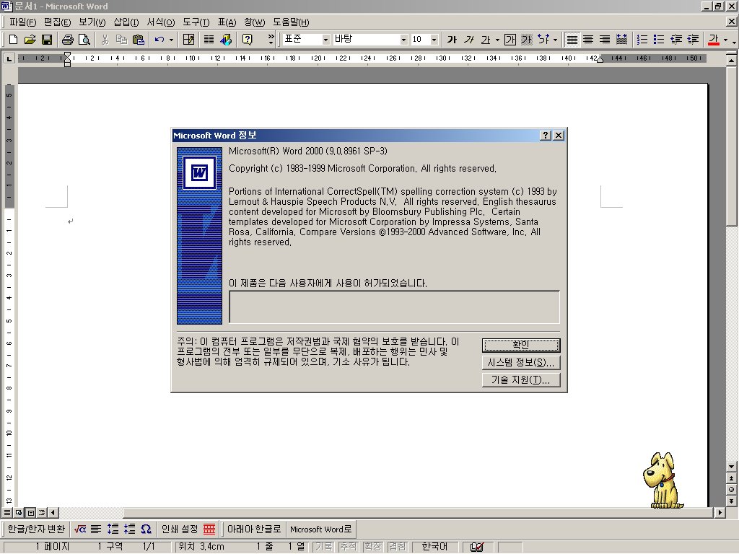
Task: Click the spelling status book icon
Action: click(x=478, y=546)
